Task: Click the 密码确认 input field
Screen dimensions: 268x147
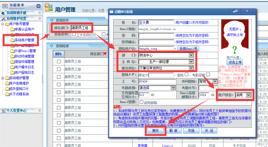Action: coord(156,42)
